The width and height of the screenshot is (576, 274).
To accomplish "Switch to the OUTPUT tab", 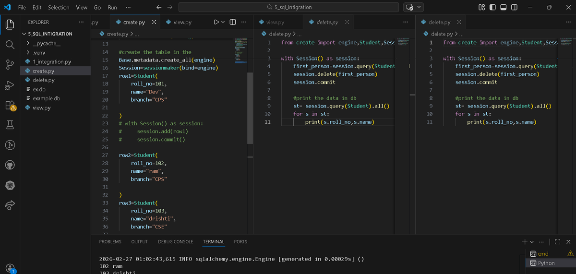I will pyautogui.click(x=140, y=242).
